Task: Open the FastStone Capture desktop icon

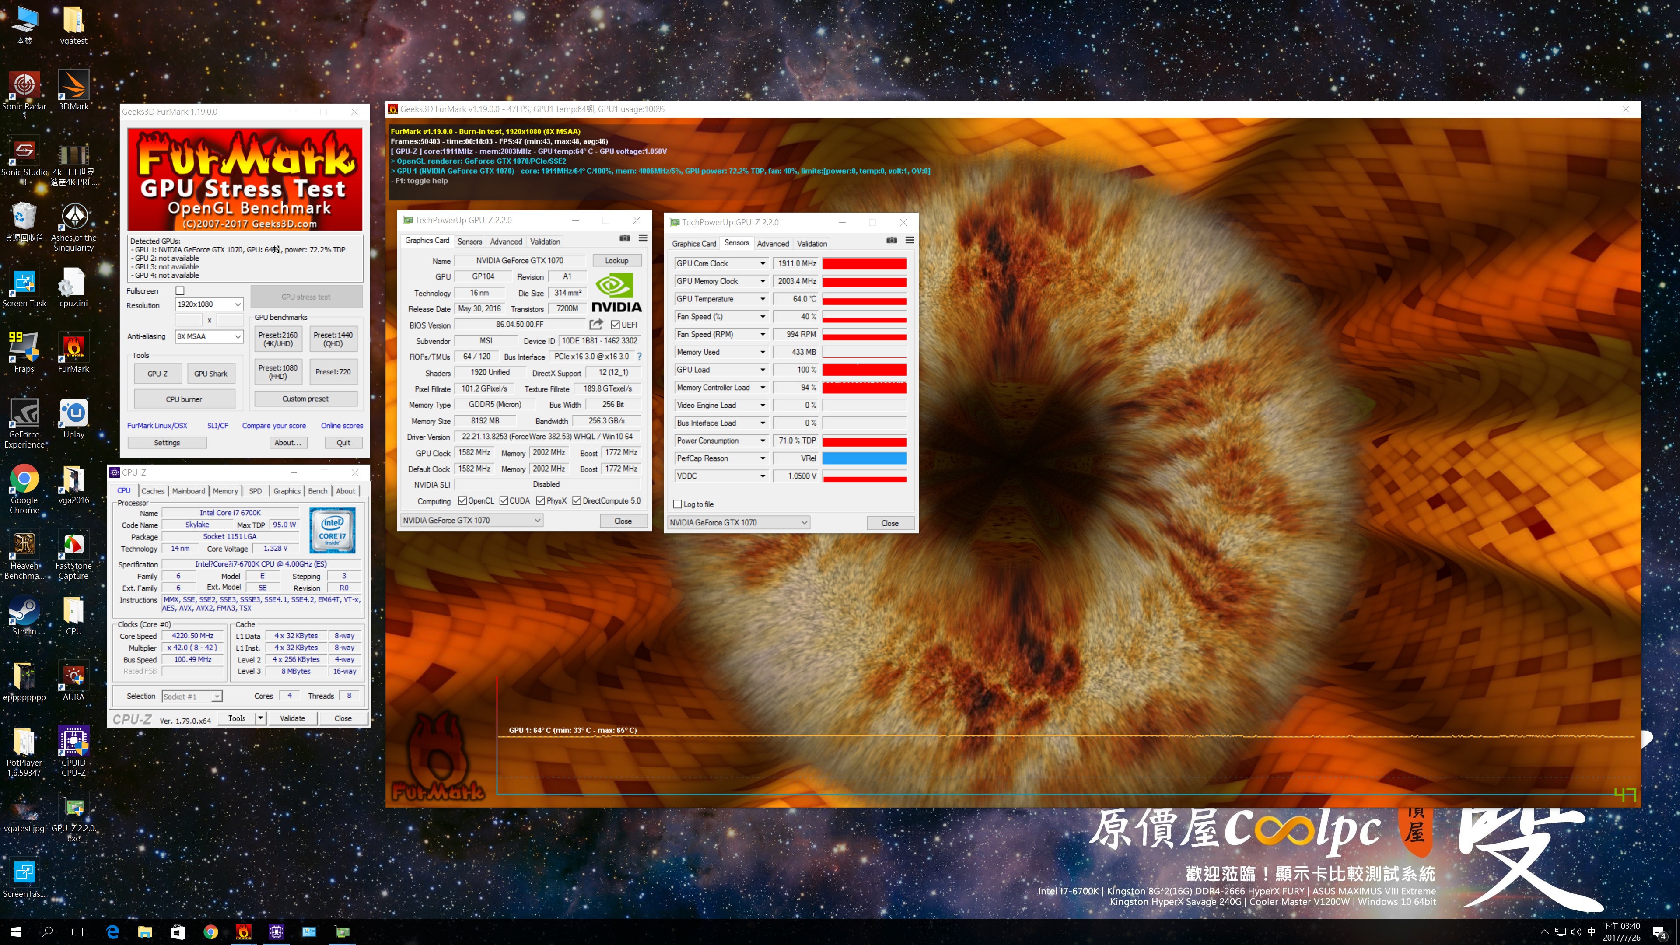Action: coord(73,554)
